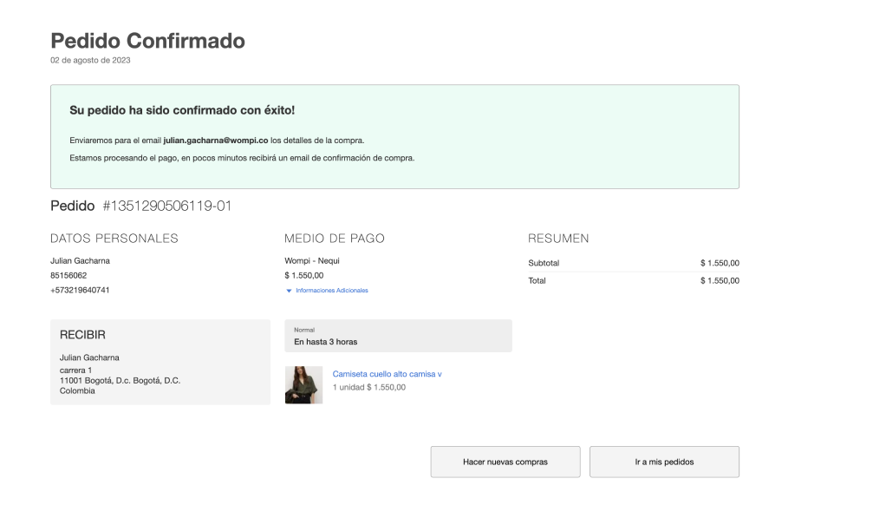Select the order number #1351290506119-01
873x505 pixels.
pos(166,207)
